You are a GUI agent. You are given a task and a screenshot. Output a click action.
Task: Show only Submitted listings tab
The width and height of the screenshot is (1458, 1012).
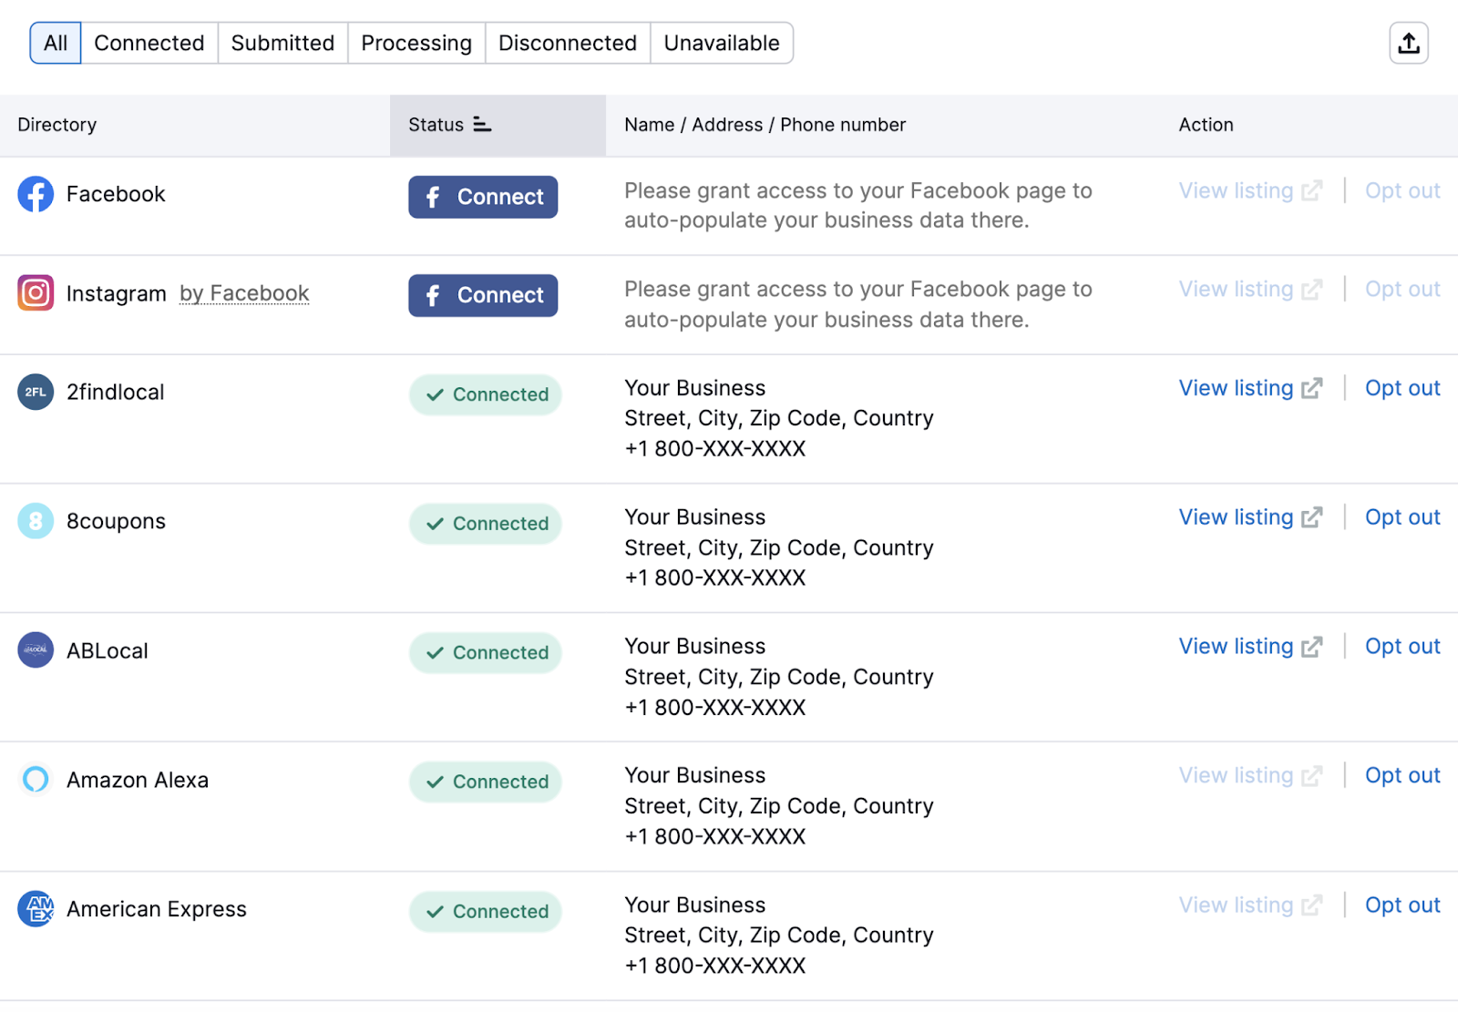pos(282,43)
